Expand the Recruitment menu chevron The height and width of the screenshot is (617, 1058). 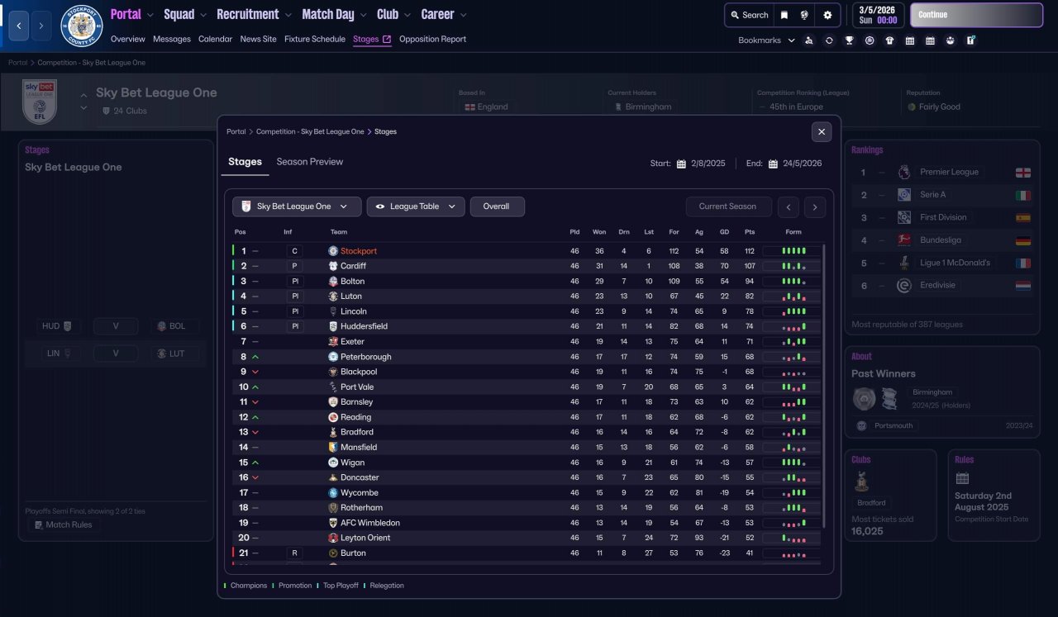[x=288, y=15]
